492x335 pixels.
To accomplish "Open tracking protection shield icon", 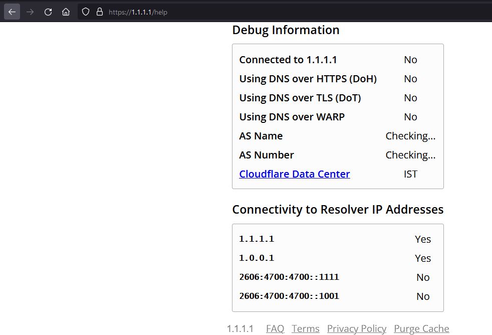I will click(85, 12).
